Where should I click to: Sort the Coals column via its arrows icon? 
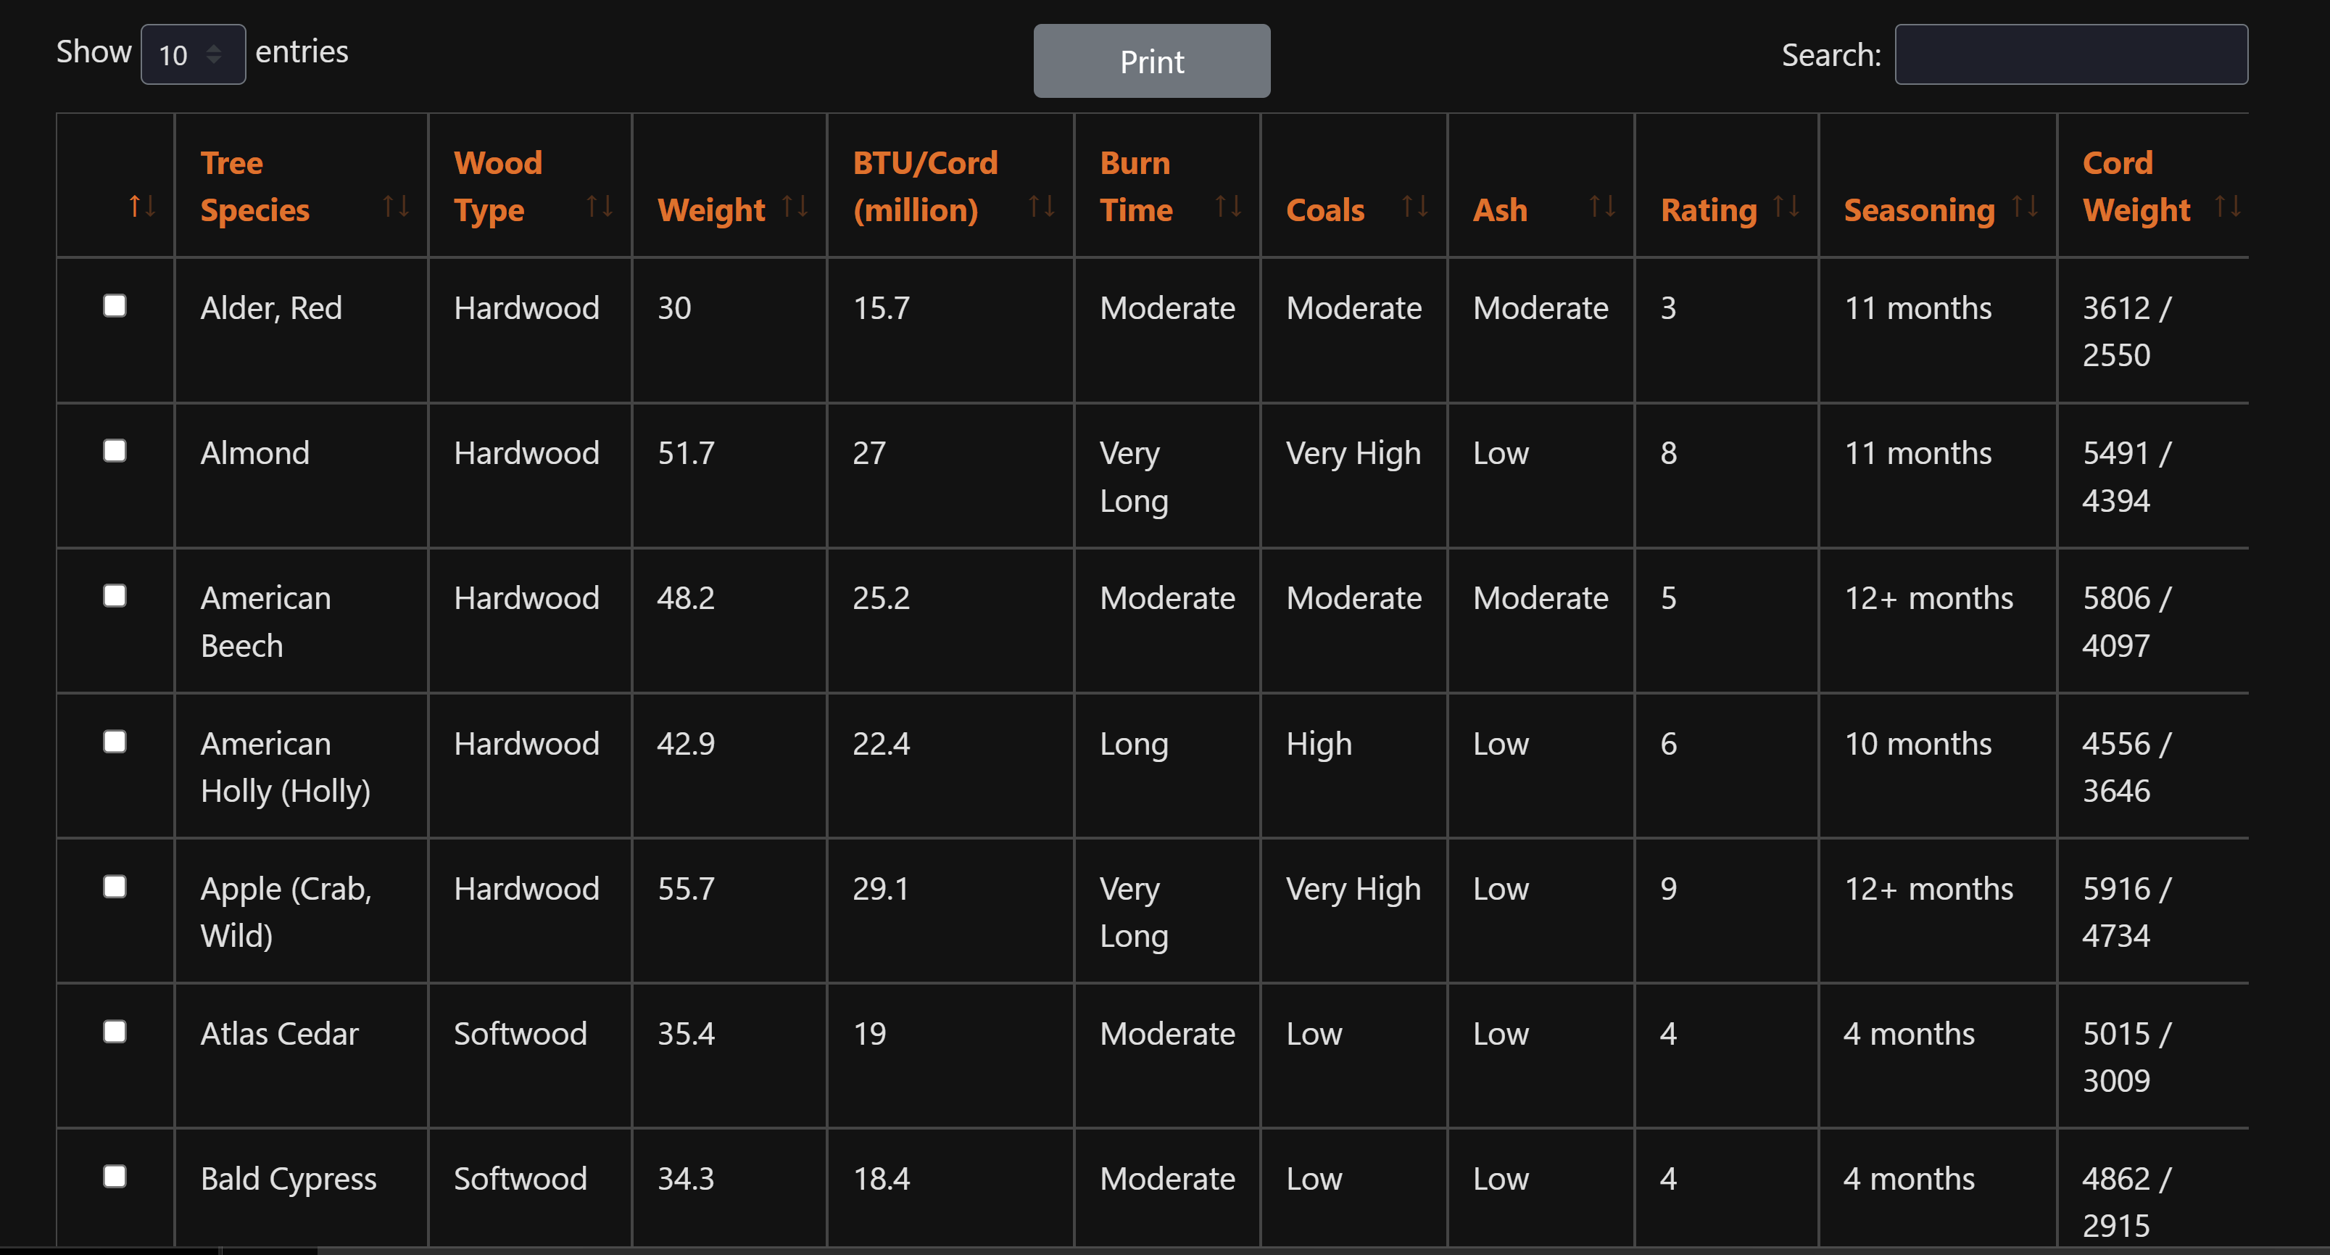point(1416,207)
